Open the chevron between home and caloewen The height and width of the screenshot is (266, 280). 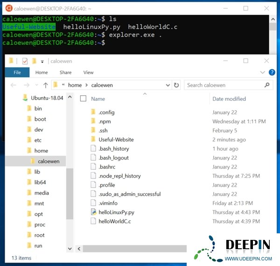pyautogui.click(x=87, y=85)
